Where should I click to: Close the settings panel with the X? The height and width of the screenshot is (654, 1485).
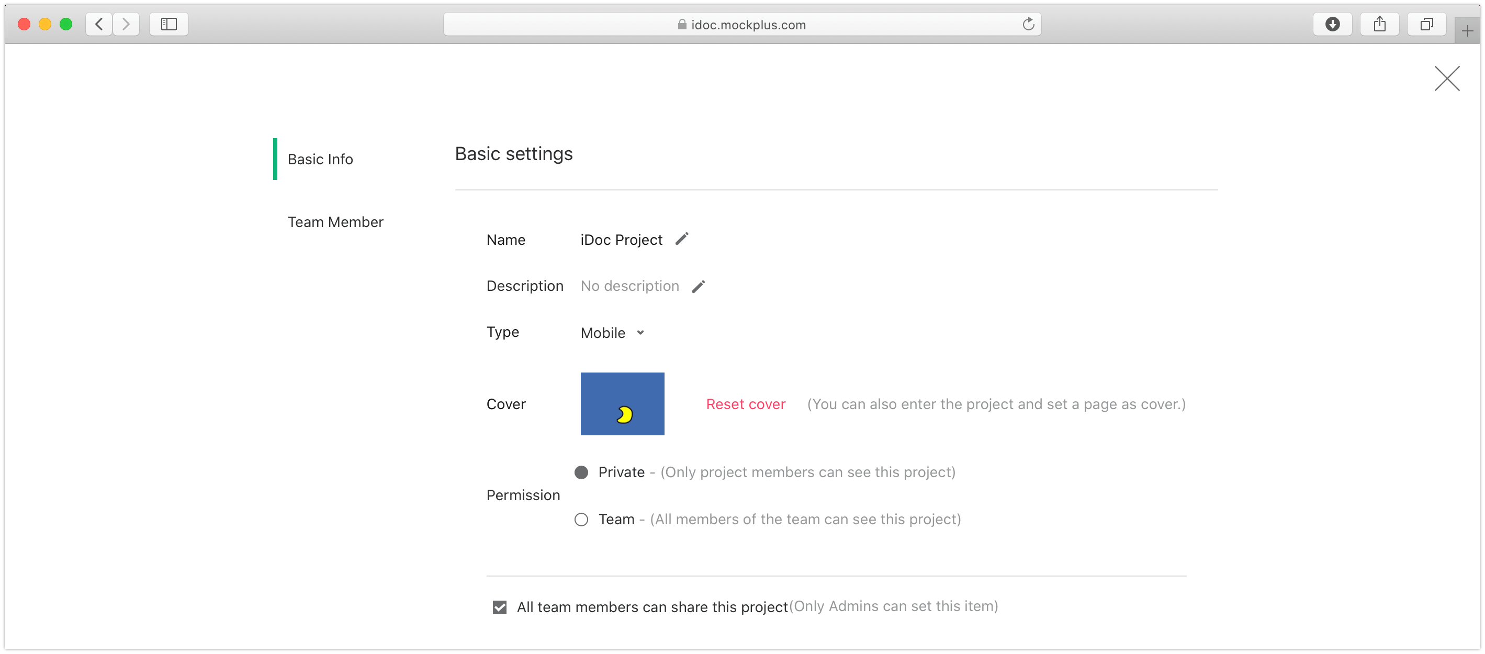click(1446, 79)
